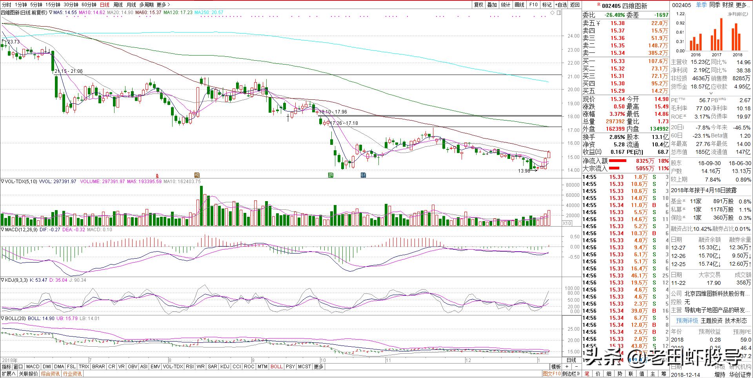This screenshot has width=753, height=378.
Task: Toggle the 复权 price adjustment button
Action: click(x=479, y=5)
